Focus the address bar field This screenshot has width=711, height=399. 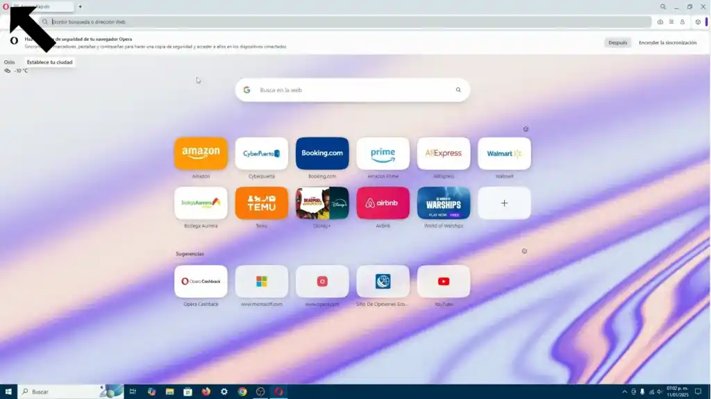click(x=347, y=22)
